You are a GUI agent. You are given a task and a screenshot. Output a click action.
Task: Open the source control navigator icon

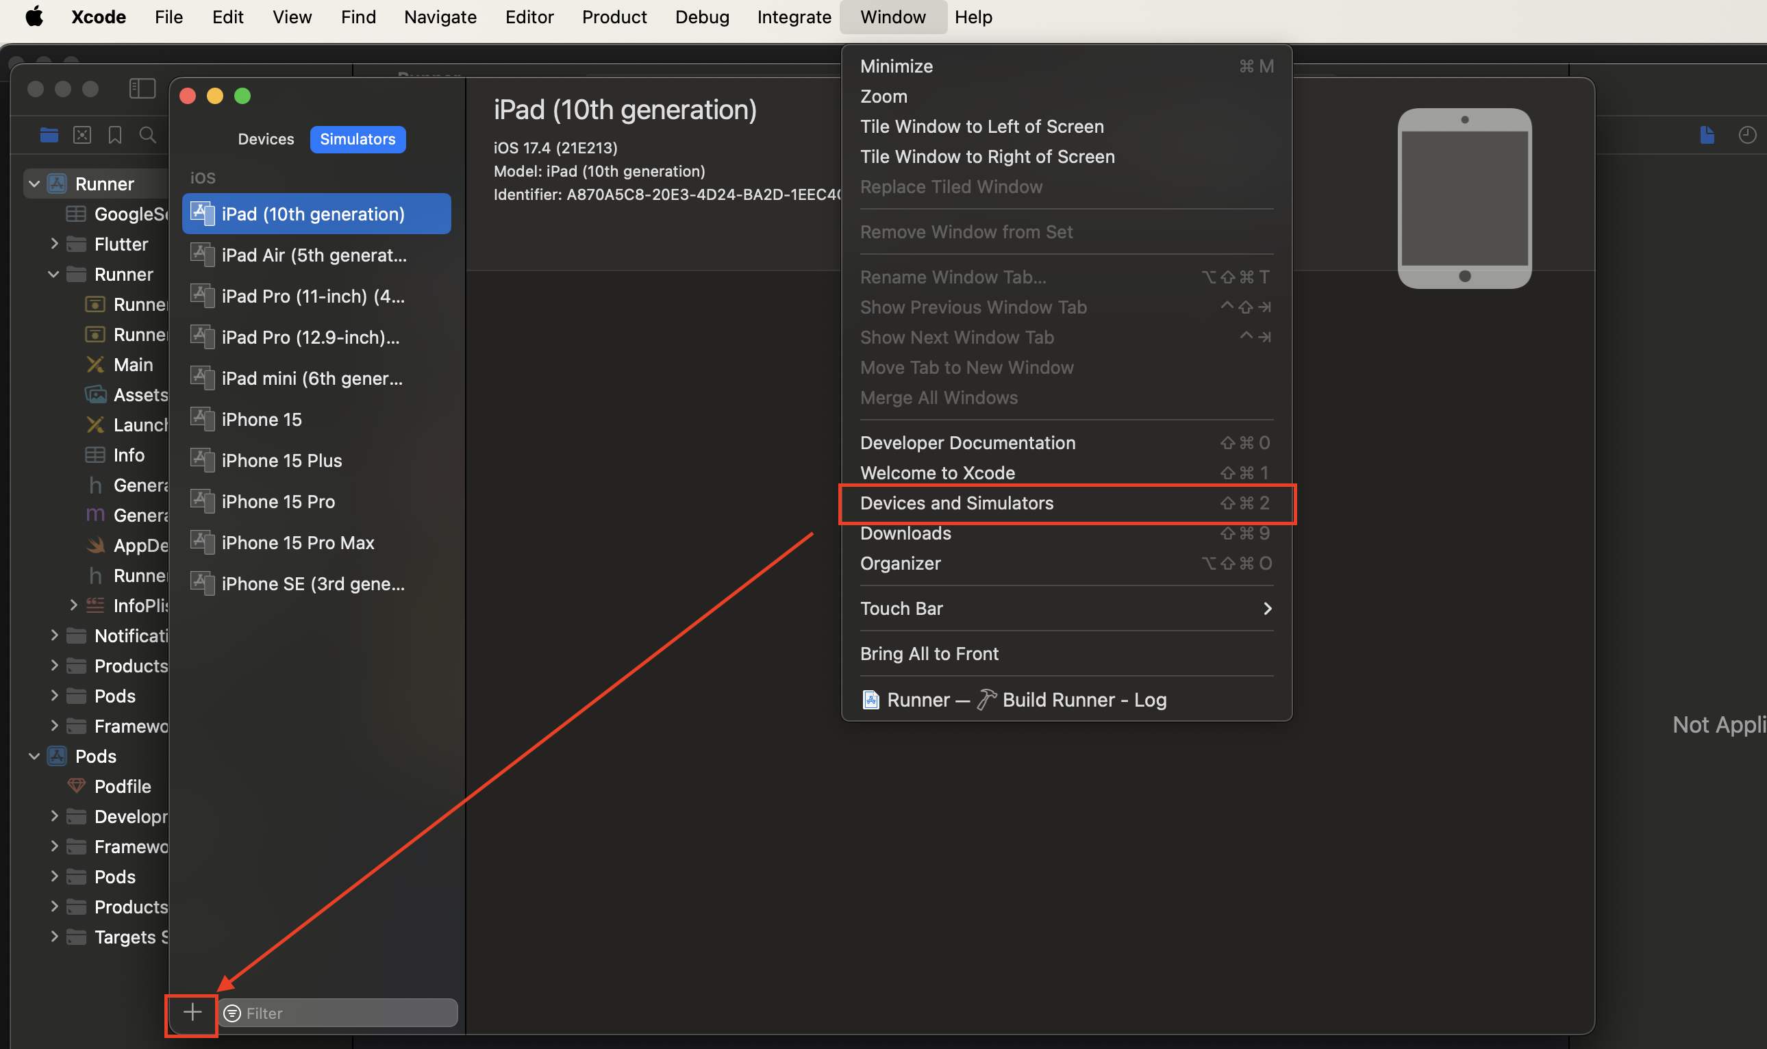coord(82,134)
